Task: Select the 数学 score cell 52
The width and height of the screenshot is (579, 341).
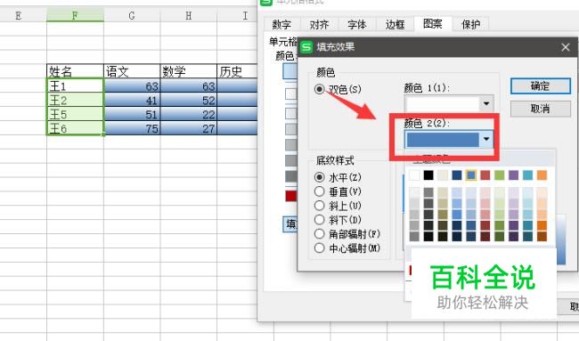Action: (189, 100)
